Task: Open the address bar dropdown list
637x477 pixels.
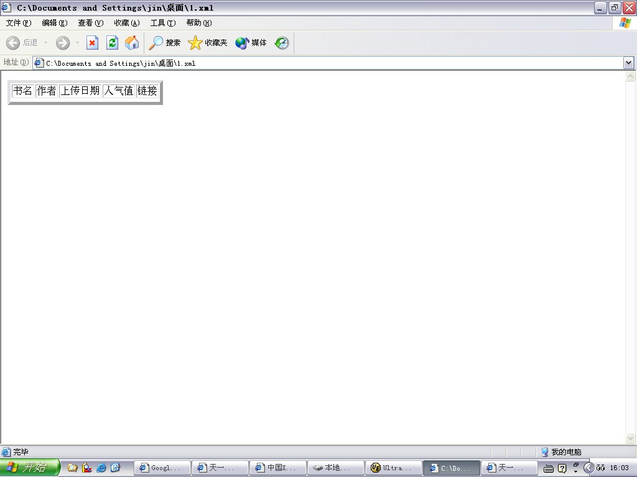Action: (628, 63)
